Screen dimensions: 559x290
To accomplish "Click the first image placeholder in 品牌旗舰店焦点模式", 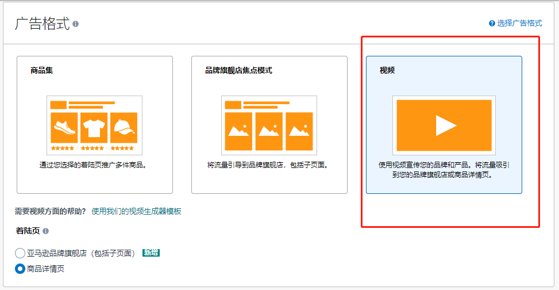I will point(238,130).
